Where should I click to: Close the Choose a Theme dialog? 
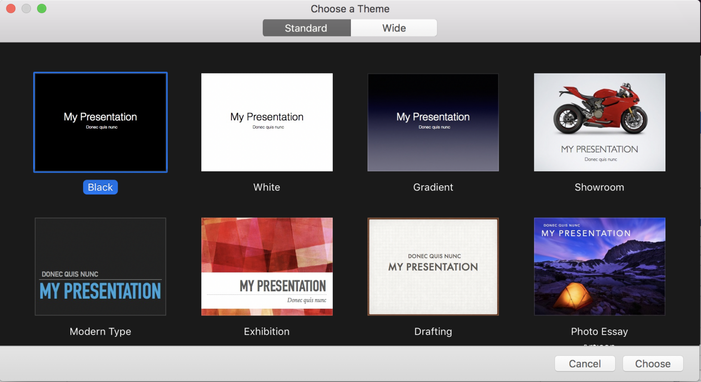pyautogui.click(x=10, y=8)
